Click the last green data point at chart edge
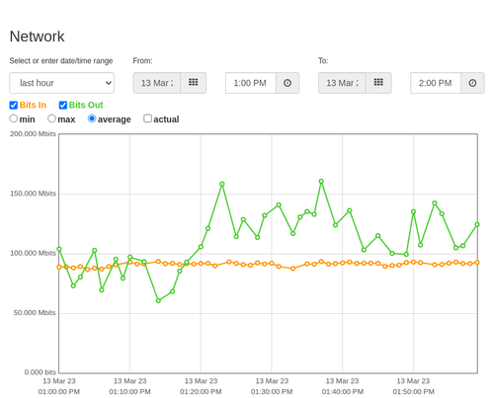This screenshot has height=398, width=494. (477, 224)
